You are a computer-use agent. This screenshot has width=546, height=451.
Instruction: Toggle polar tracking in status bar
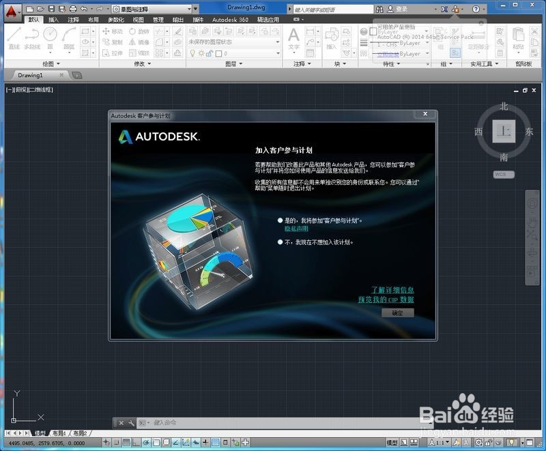pos(146,442)
